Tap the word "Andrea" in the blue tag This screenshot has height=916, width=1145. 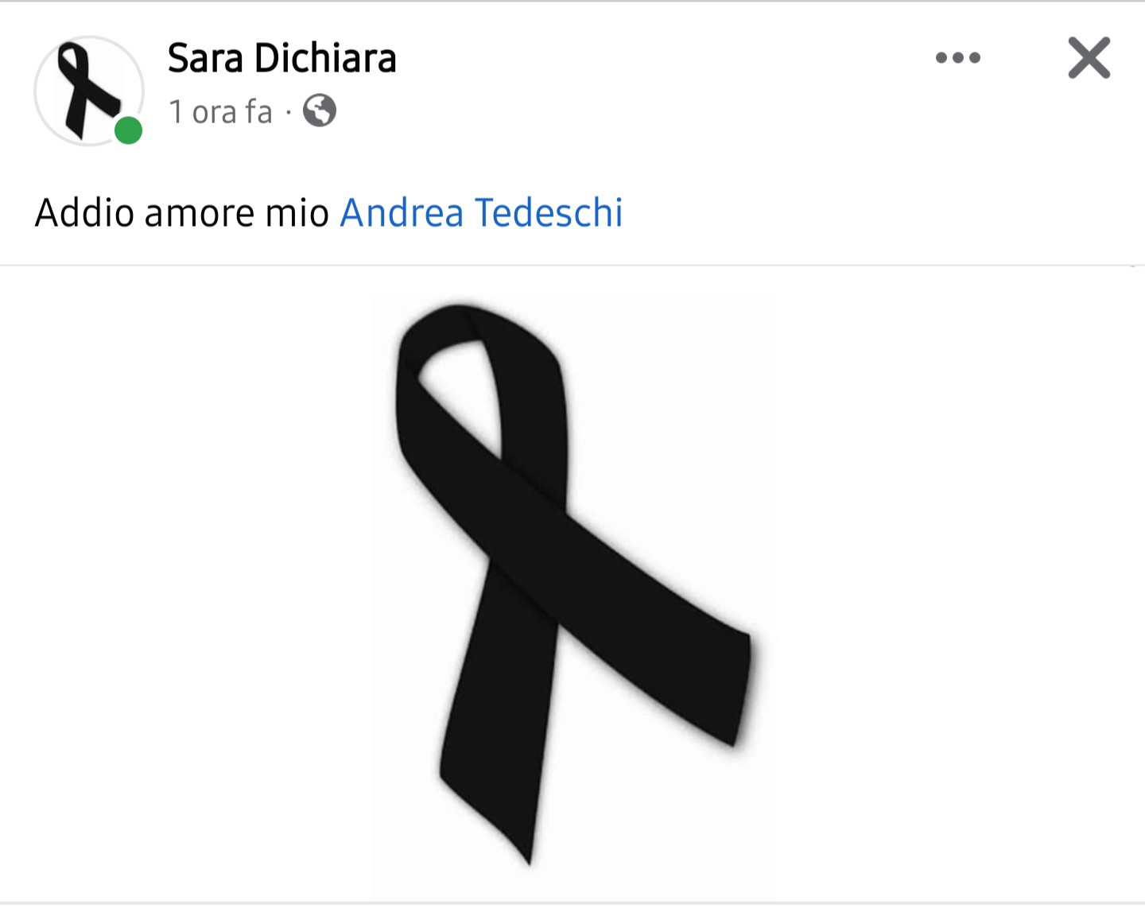point(402,213)
